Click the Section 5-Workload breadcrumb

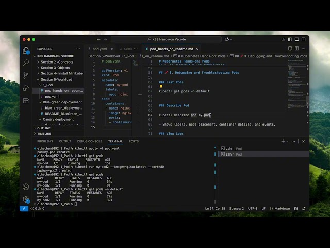pos(104,56)
